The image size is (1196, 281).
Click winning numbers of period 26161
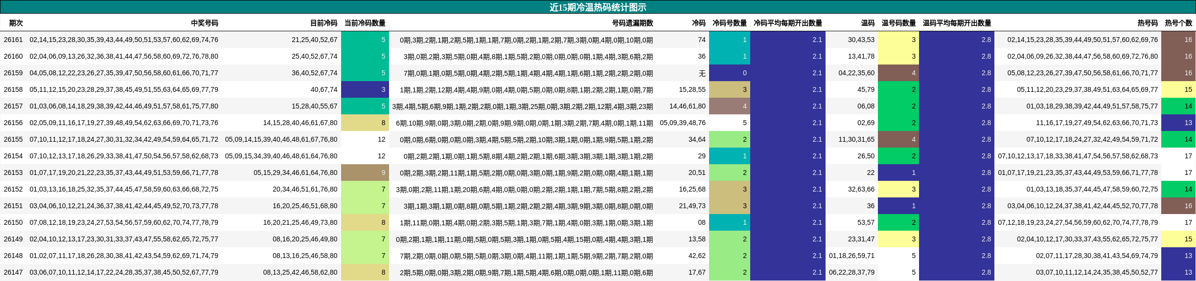124,40
